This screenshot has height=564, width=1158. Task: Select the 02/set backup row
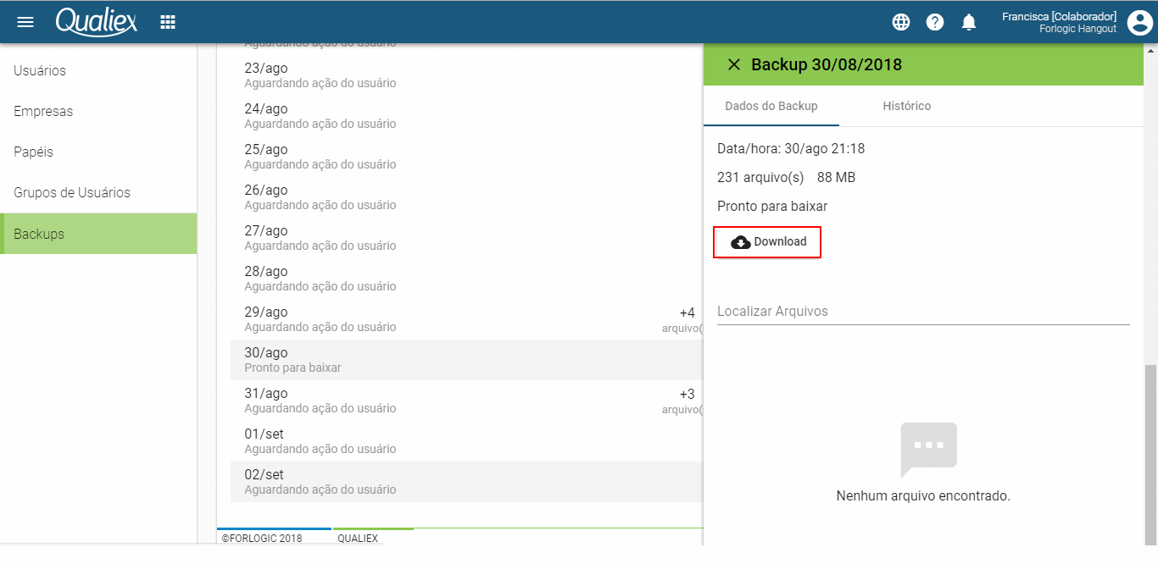467,482
